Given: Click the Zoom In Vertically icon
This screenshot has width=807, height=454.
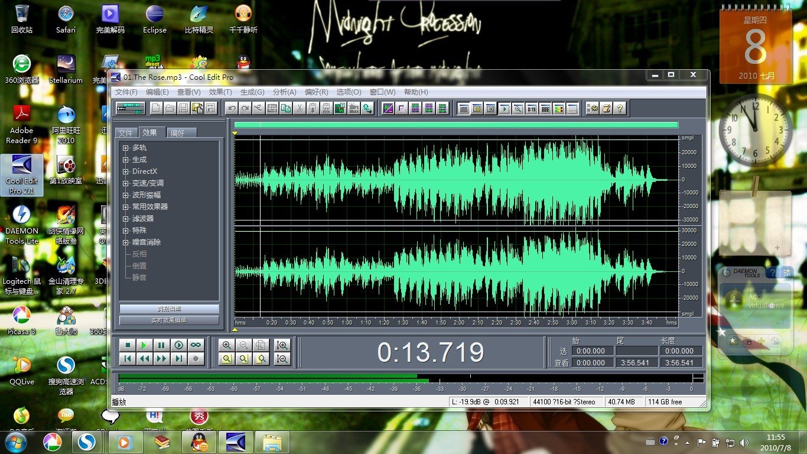Looking at the screenshot, I should click(282, 345).
